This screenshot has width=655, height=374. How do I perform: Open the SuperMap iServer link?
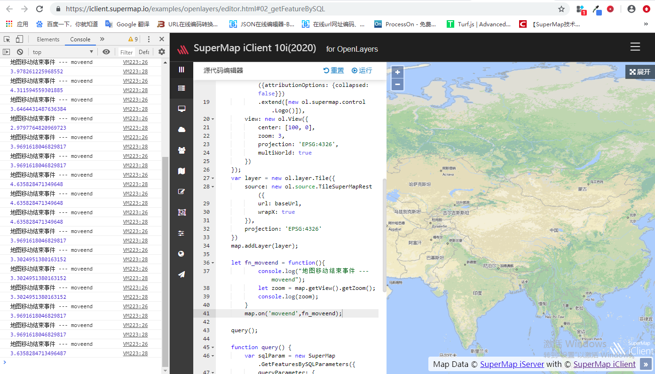(512, 364)
